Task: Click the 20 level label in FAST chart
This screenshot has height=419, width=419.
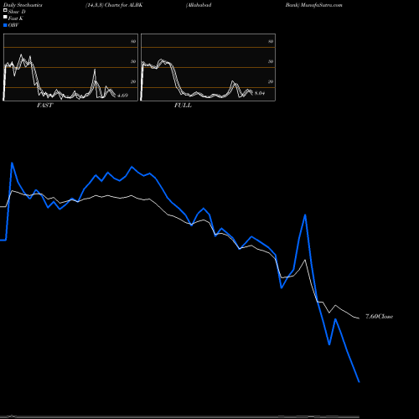Action: [x=133, y=81]
